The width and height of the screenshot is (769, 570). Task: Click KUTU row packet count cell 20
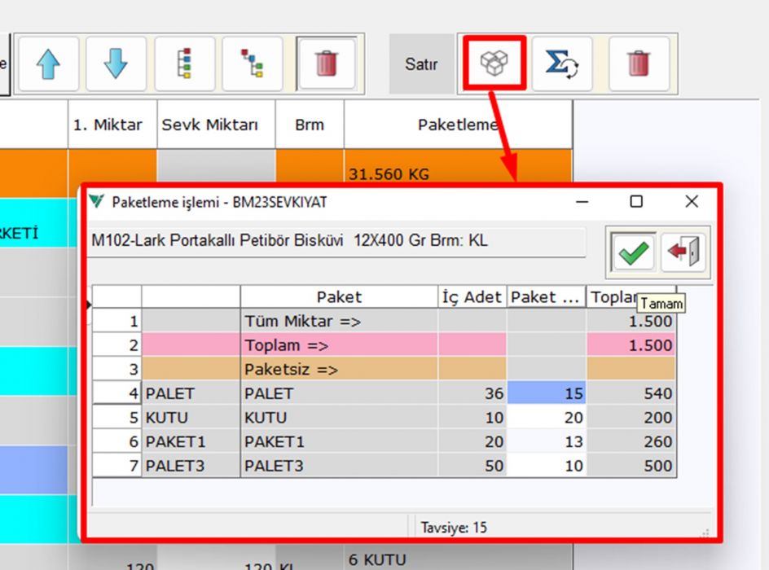tap(546, 418)
